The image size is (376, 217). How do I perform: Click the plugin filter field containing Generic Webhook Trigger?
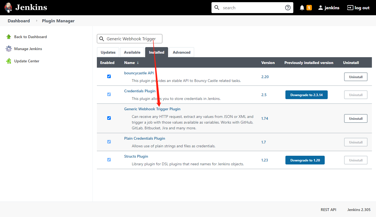pos(130,39)
